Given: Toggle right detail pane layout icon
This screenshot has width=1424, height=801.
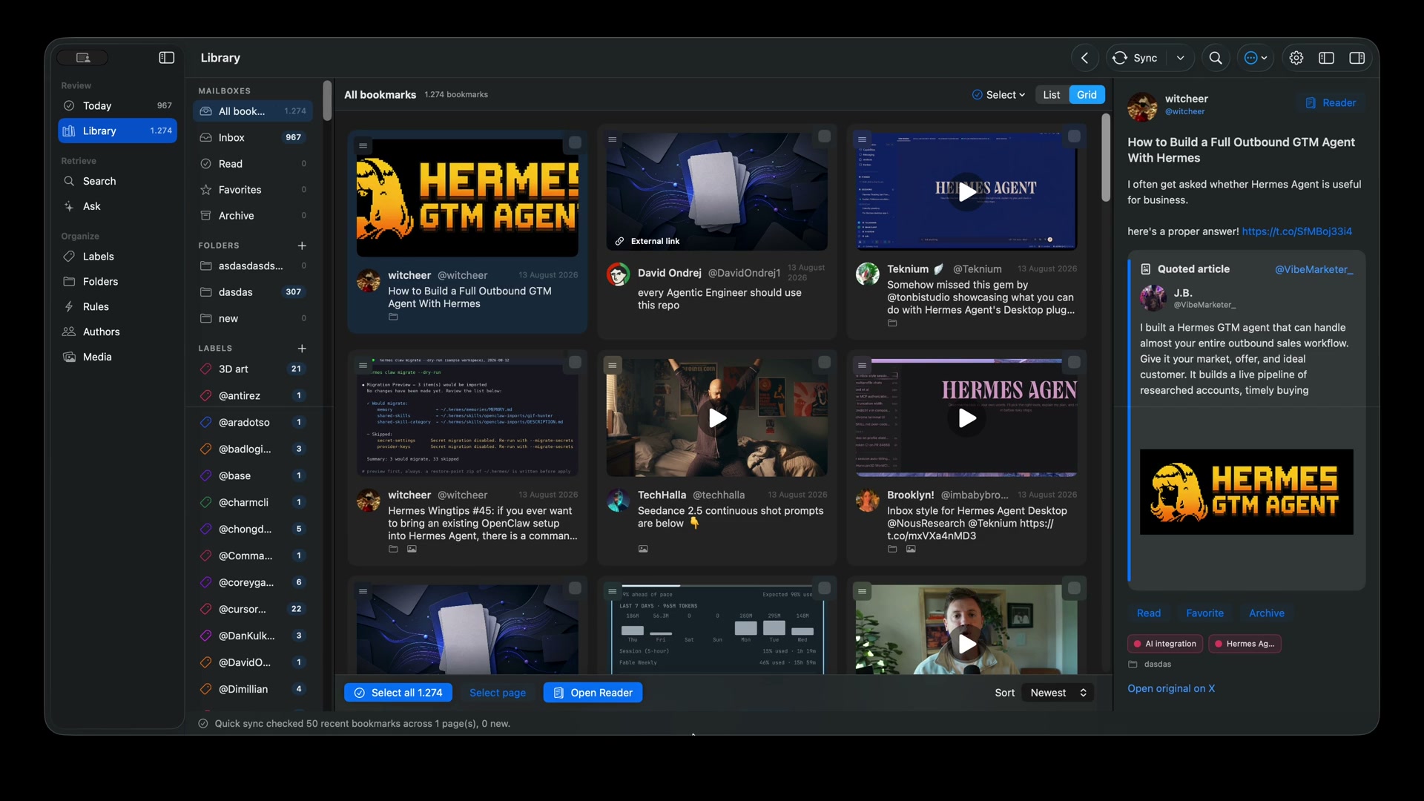Looking at the screenshot, I should coord(1357,58).
